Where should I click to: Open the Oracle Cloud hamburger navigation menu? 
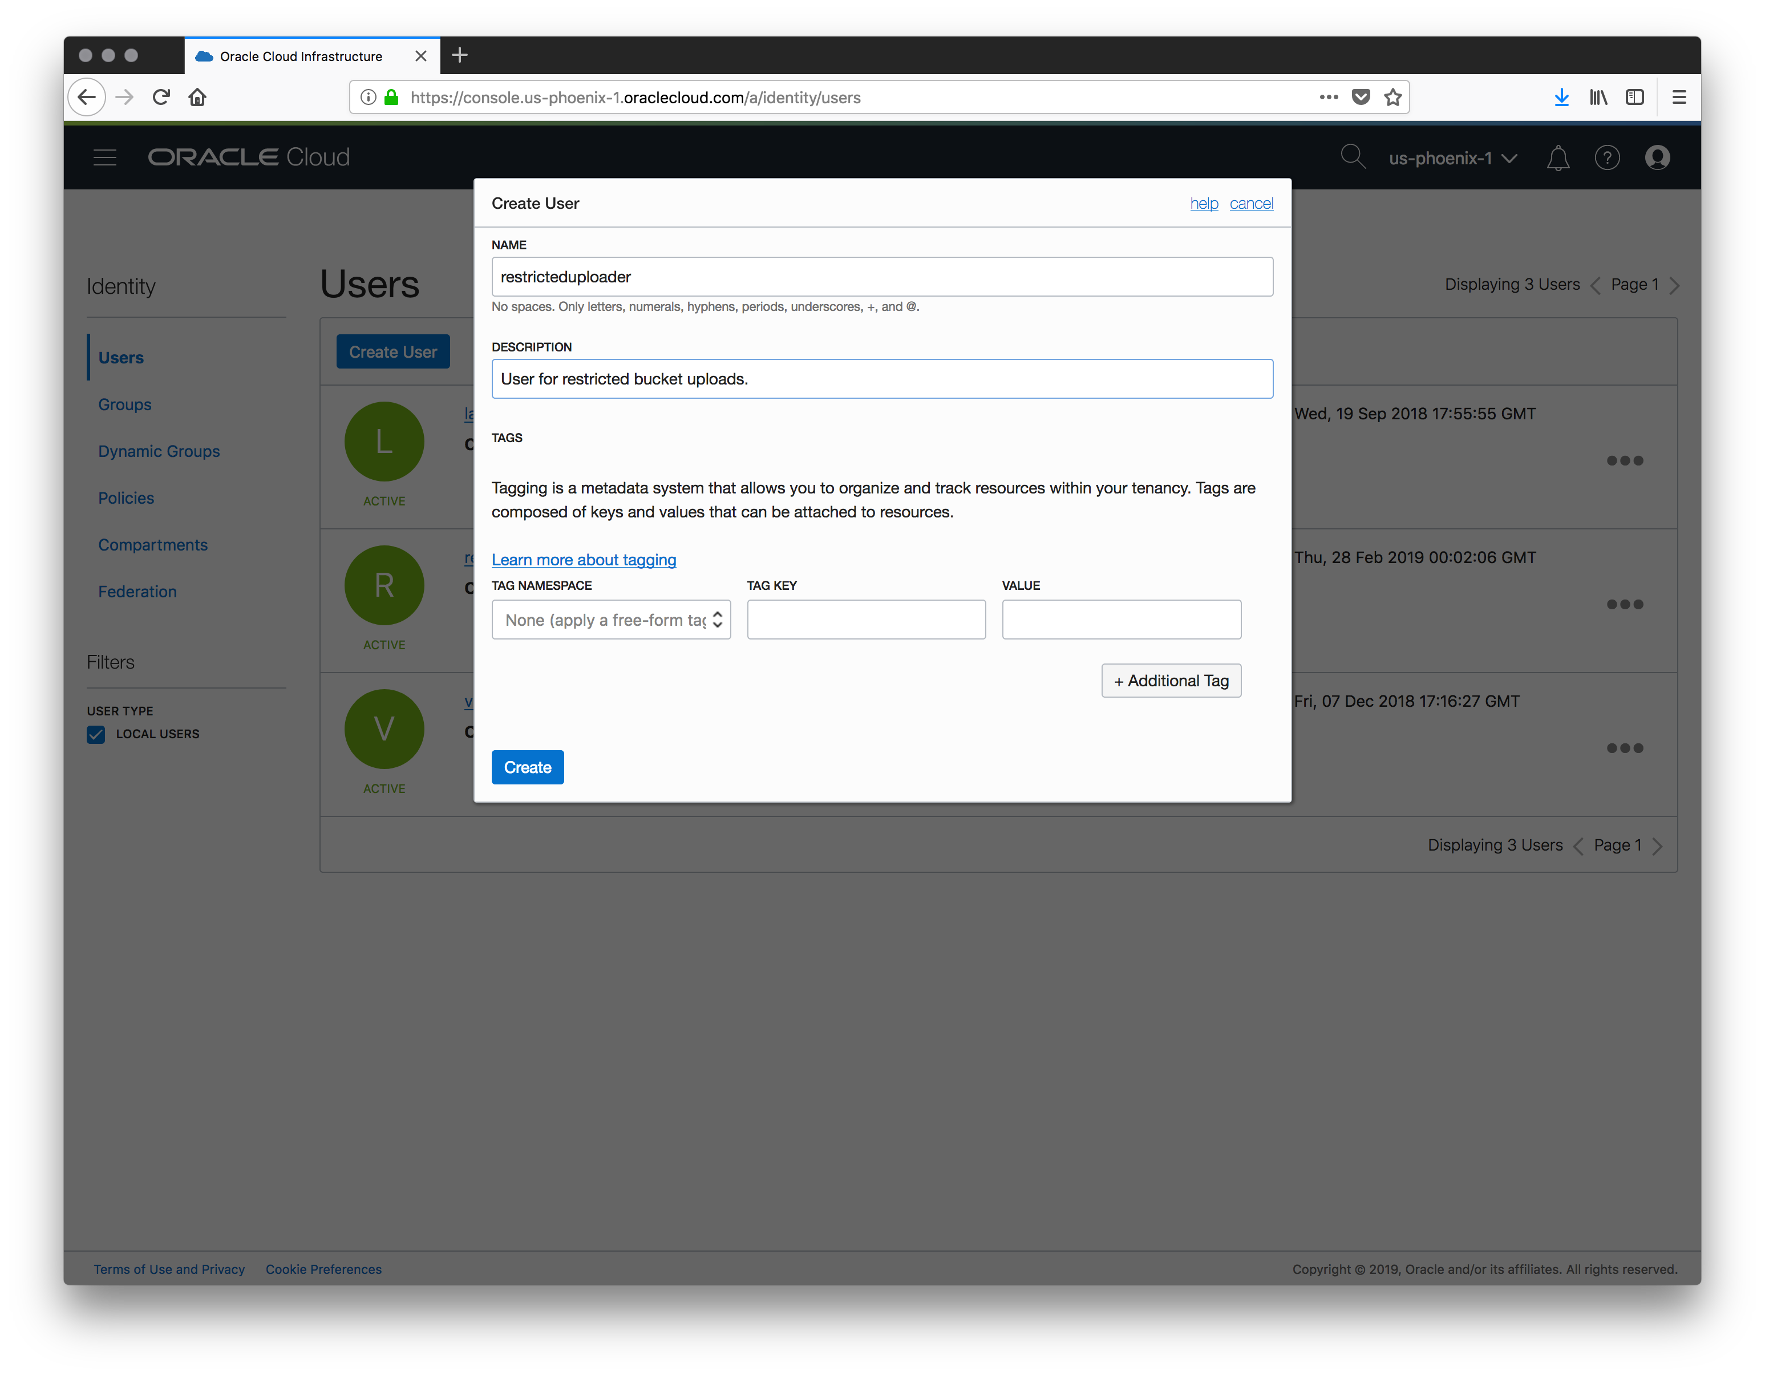(105, 157)
